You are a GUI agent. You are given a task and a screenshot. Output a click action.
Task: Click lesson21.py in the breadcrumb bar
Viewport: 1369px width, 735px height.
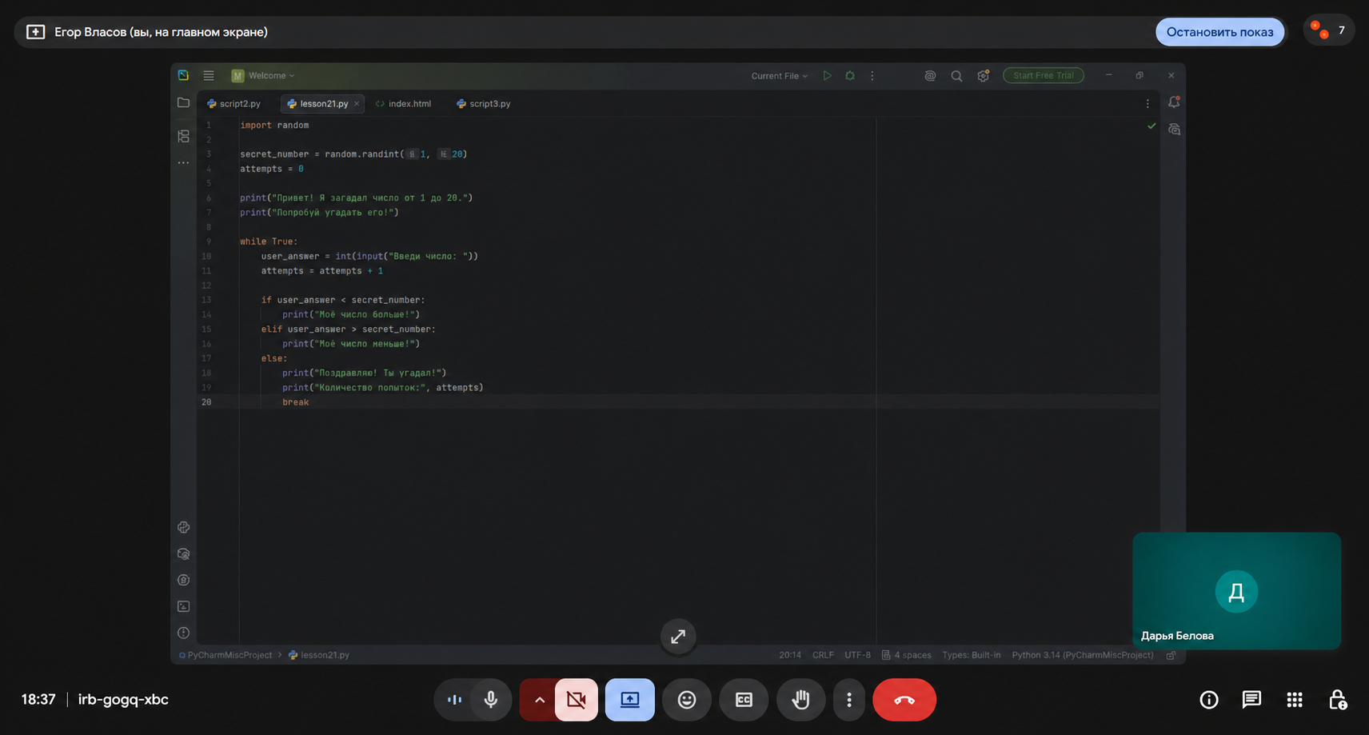coord(319,655)
